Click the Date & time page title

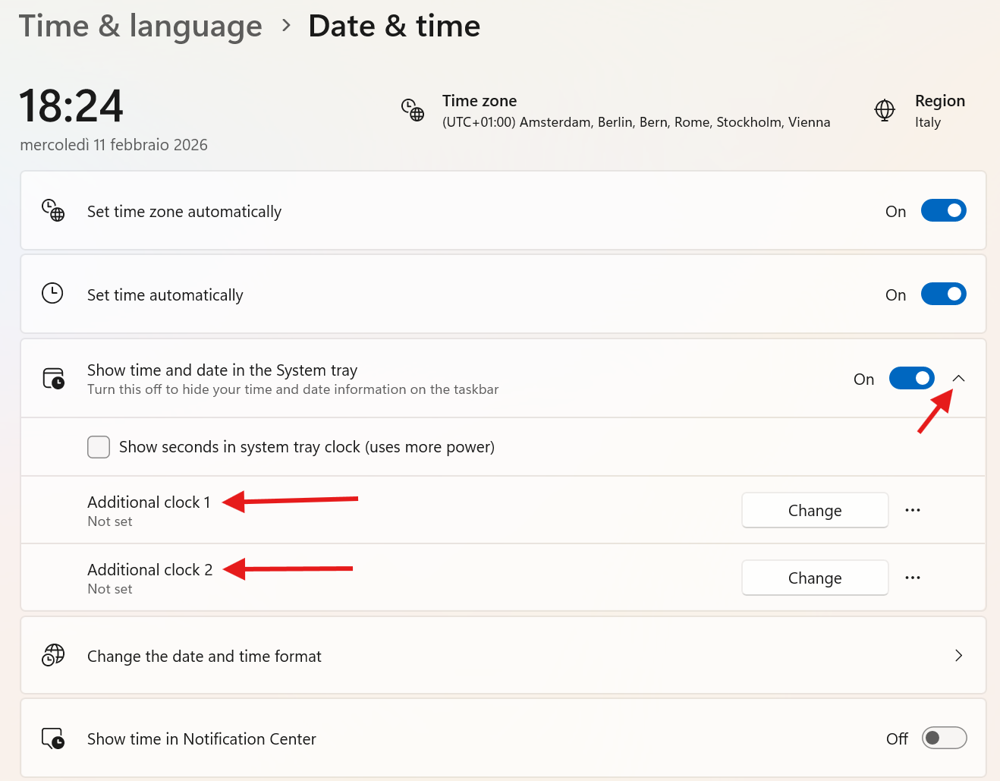pos(395,27)
